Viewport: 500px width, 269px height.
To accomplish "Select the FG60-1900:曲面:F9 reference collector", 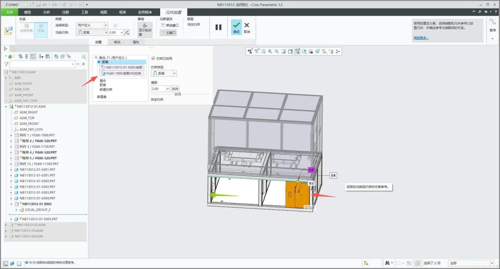I will [122, 74].
